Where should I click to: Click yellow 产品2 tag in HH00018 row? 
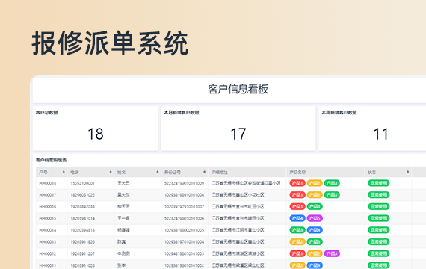pyautogui.click(x=315, y=183)
